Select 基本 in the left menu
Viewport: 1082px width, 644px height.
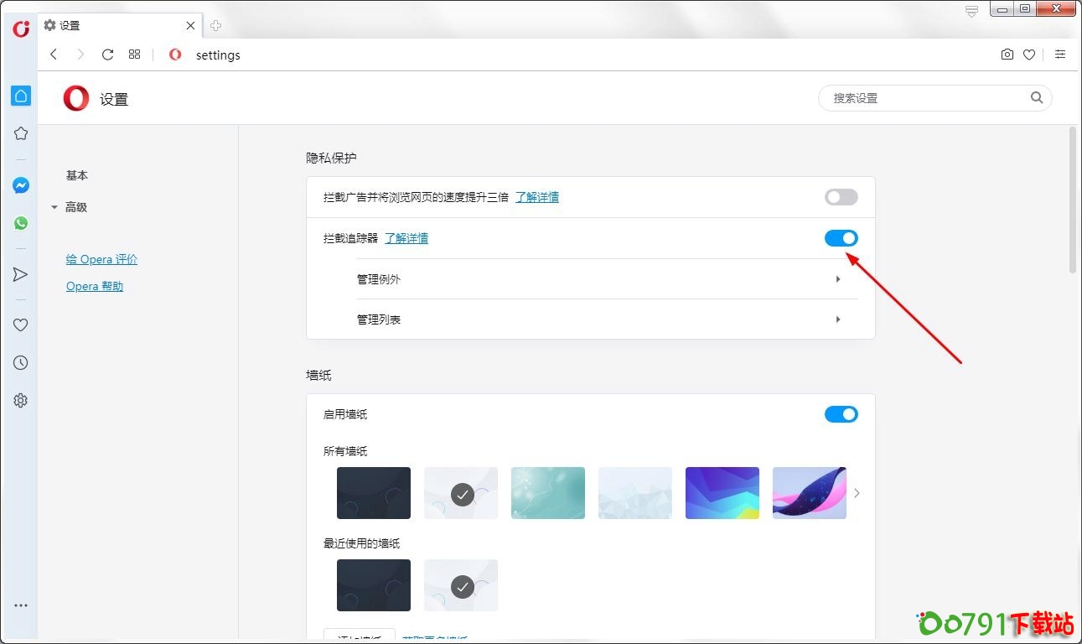click(x=77, y=175)
